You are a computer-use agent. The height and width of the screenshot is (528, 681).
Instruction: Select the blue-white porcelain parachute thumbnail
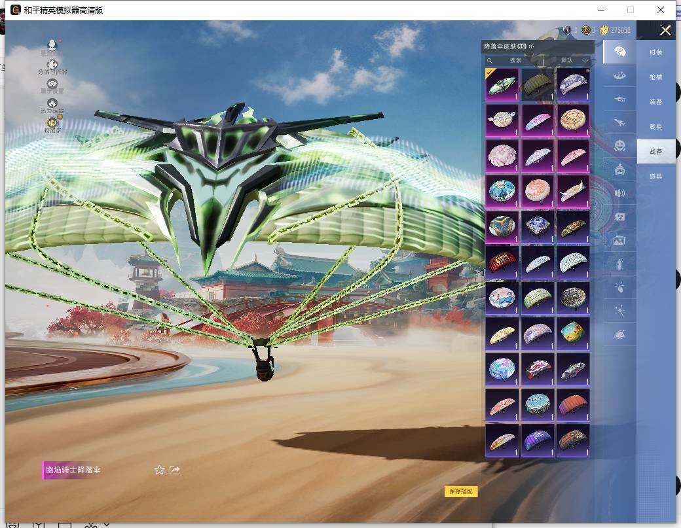pyautogui.click(x=573, y=84)
